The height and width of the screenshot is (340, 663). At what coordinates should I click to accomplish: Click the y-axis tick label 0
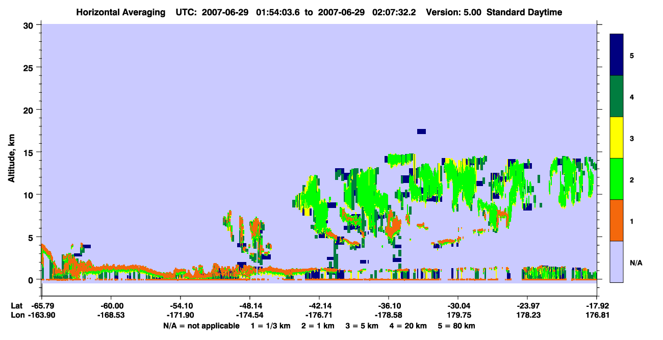(31, 280)
